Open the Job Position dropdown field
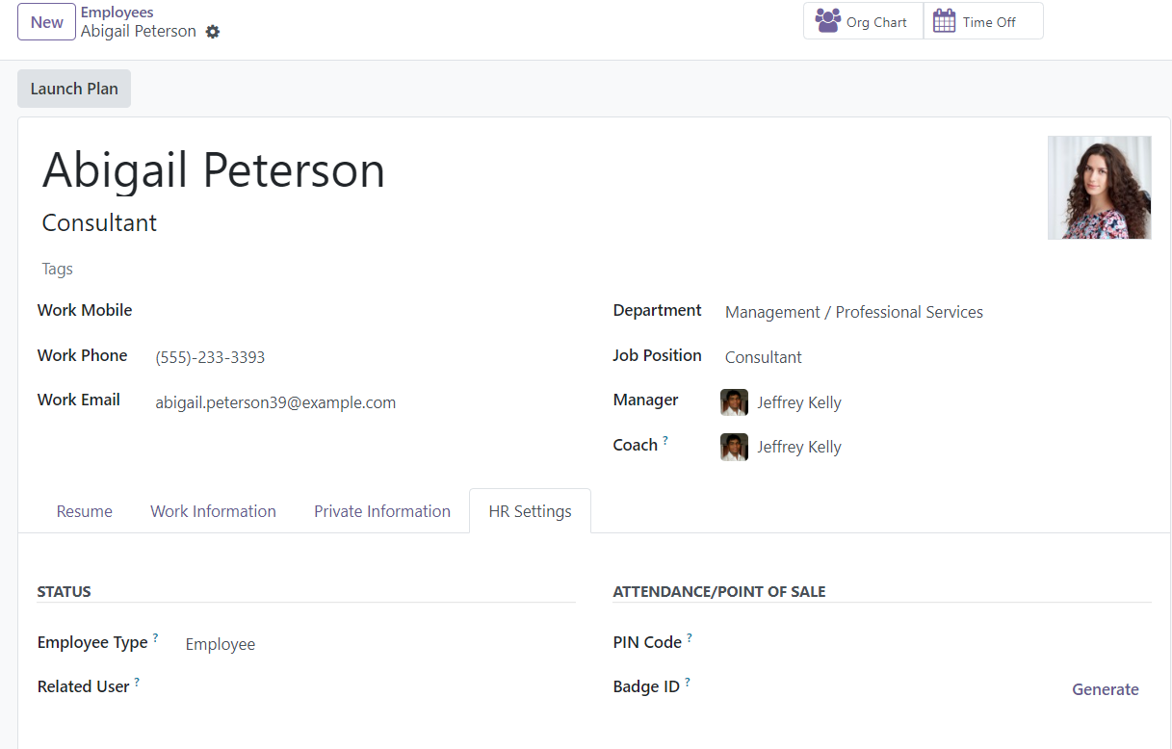The image size is (1172, 749). (x=925, y=357)
